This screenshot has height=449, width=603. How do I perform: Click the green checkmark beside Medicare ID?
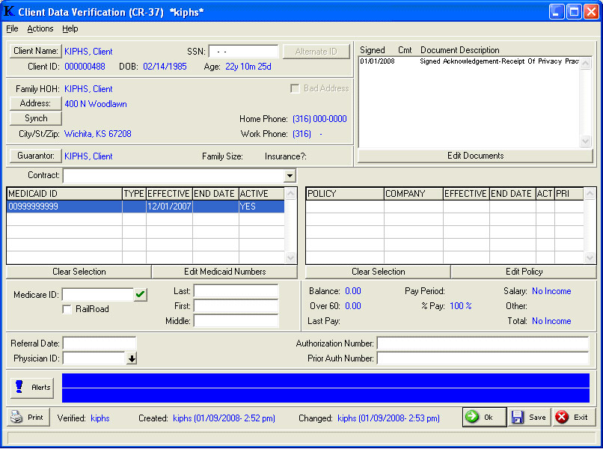click(x=141, y=295)
